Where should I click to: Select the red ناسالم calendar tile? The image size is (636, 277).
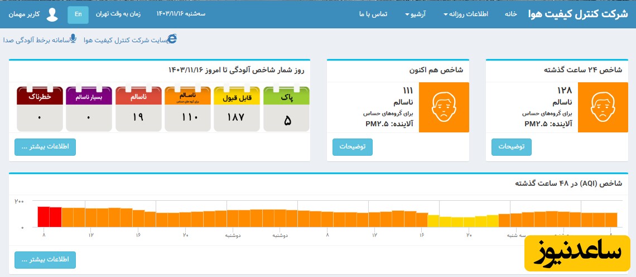pos(138,109)
